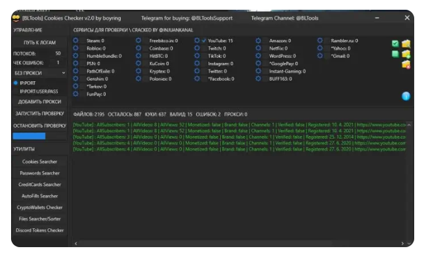
Task: Open the Netflix gear icon
Action: tap(258, 48)
